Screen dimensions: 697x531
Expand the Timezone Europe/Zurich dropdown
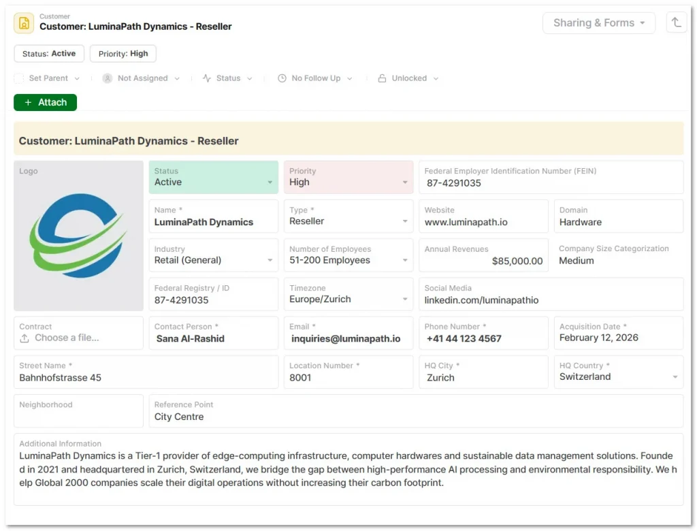tap(405, 300)
